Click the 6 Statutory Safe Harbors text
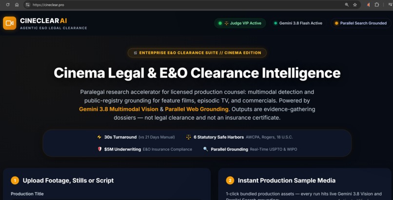This screenshot has height=200, width=393. tap(219, 137)
